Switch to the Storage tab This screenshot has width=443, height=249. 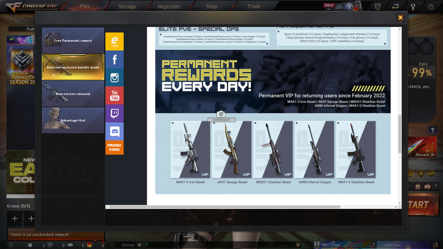coord(127,6)
